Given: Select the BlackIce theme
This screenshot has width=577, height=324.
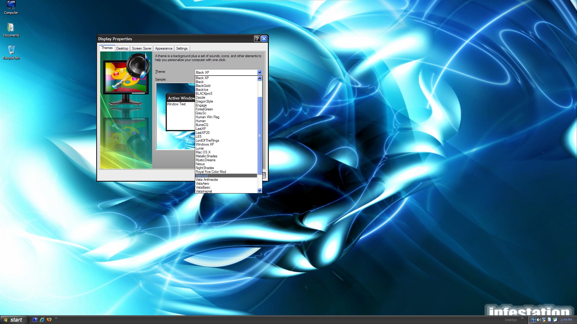Looking at the screenshot, I should tap(226, 90).
